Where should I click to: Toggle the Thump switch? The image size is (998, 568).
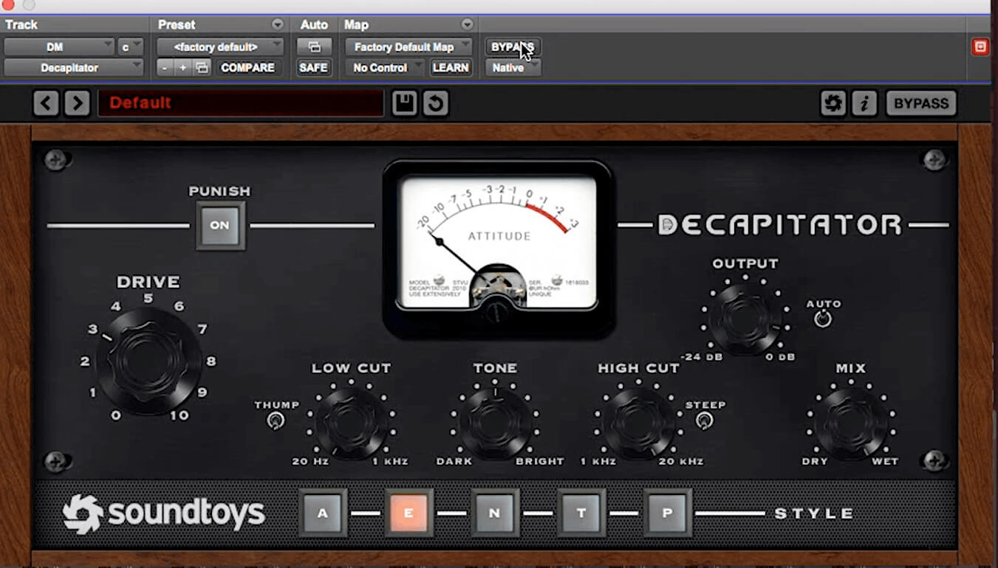276,421
